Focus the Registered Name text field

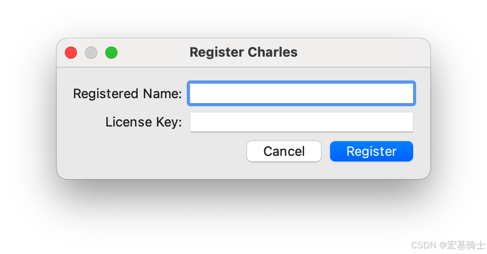(x=301, y=94)
